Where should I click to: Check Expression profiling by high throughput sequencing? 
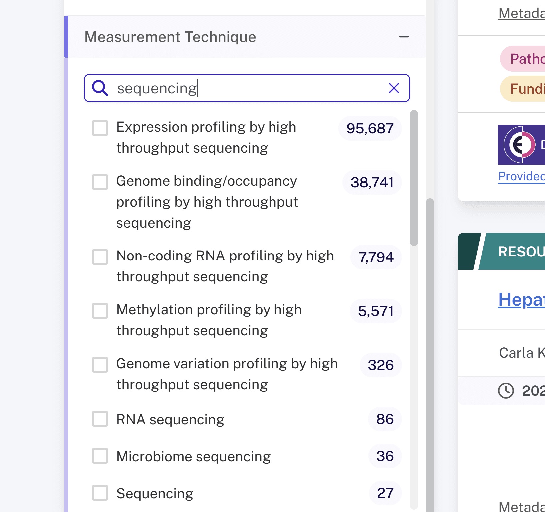pos(100,128)
